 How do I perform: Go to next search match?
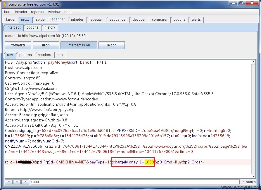tap(25, 182)
